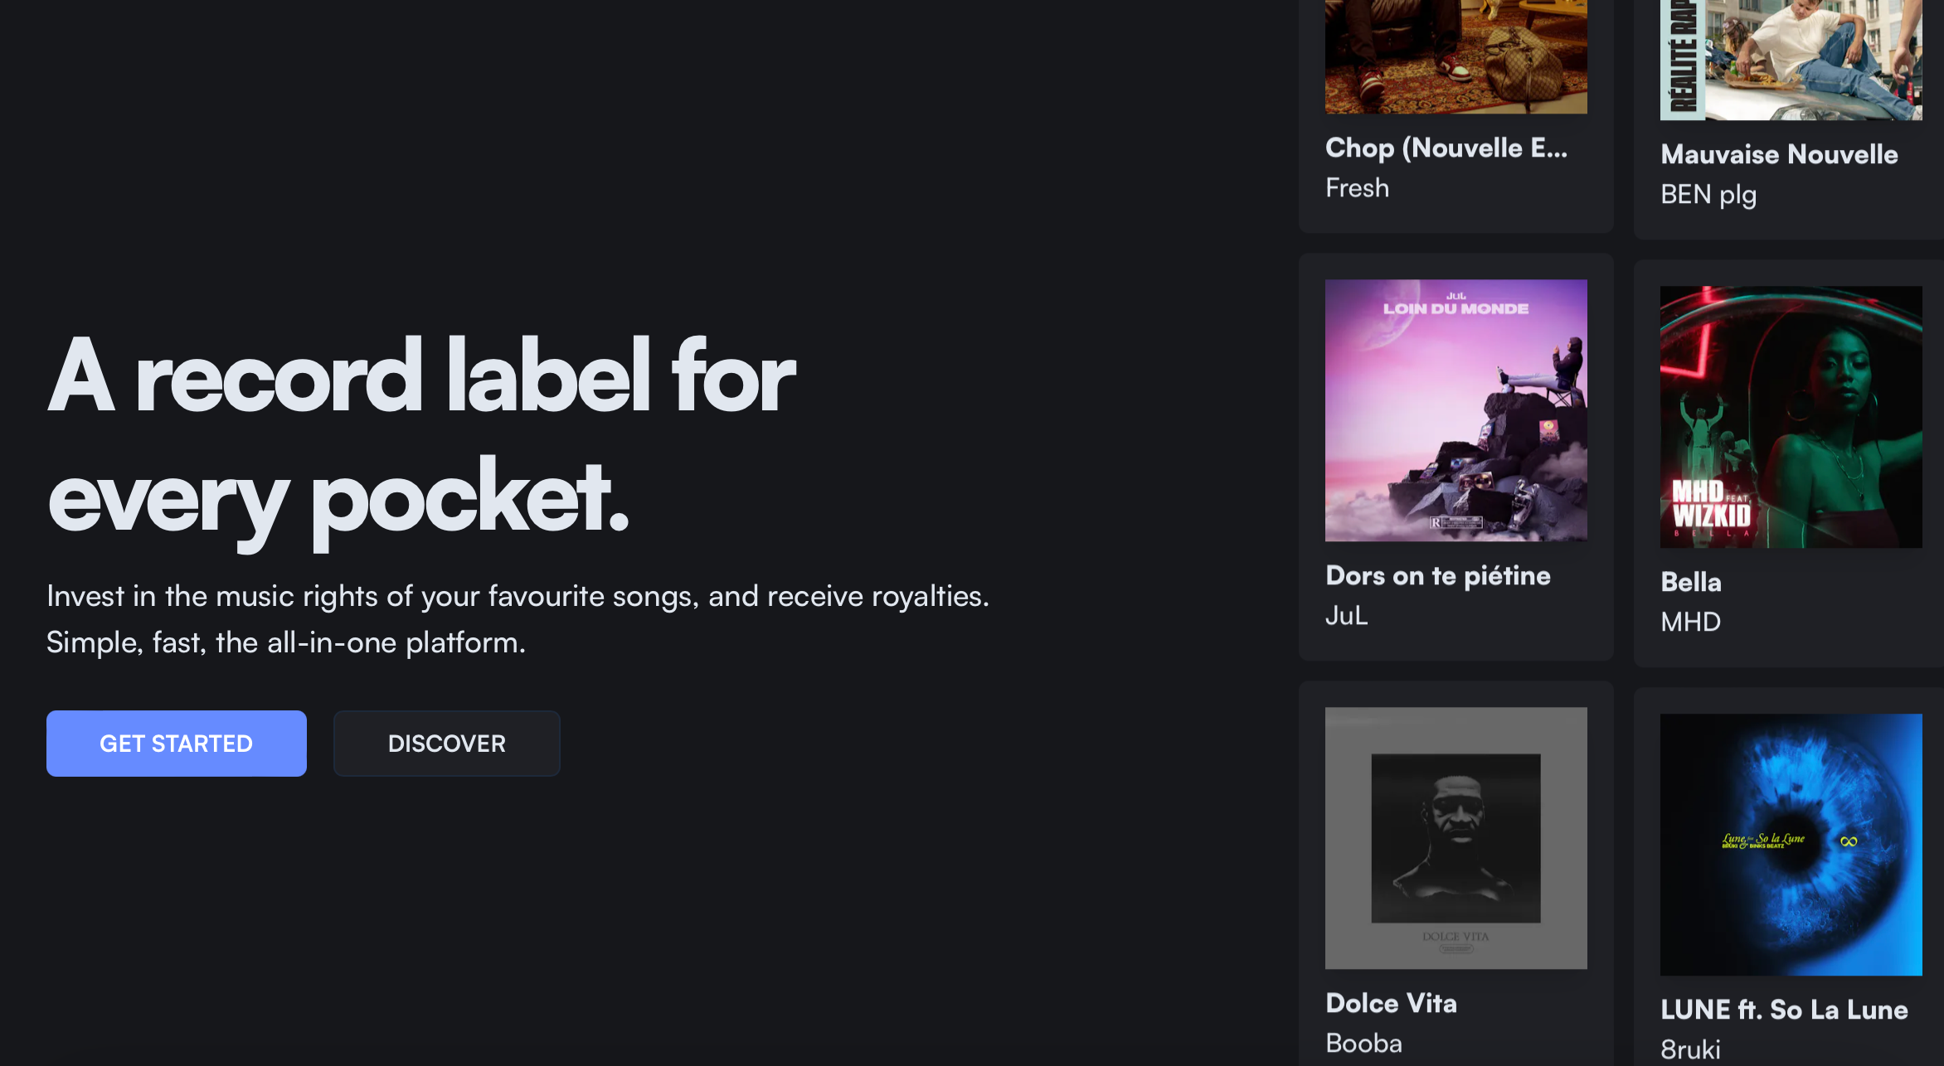Viewport: 1944px width, 1066px height.
Task: Open the Loin Du Monde cover image
Action: pyautogui.click(x=1456, y=410)
